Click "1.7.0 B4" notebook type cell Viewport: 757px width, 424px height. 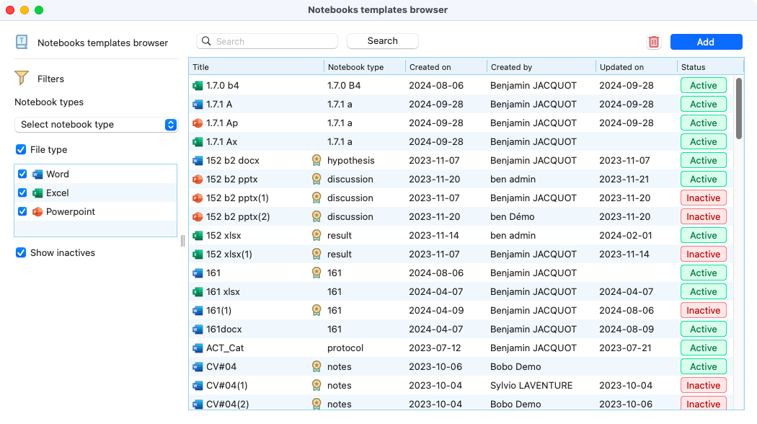344,86
